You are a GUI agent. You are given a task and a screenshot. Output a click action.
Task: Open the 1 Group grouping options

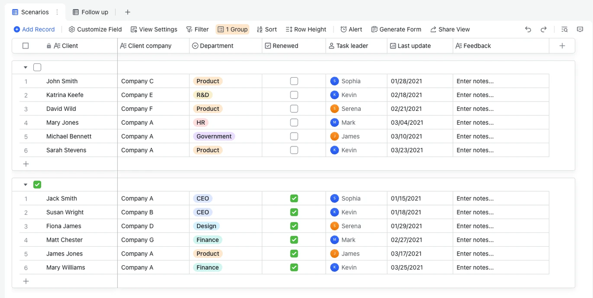[233, 29]
